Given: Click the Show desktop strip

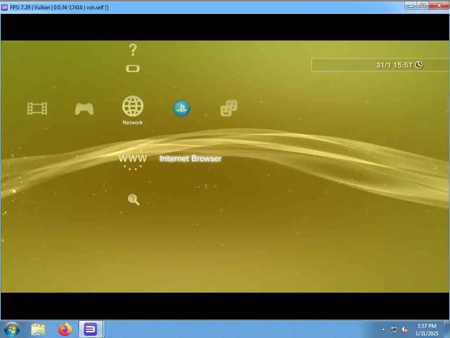Looking at the screenshot, I should point(447,329).
